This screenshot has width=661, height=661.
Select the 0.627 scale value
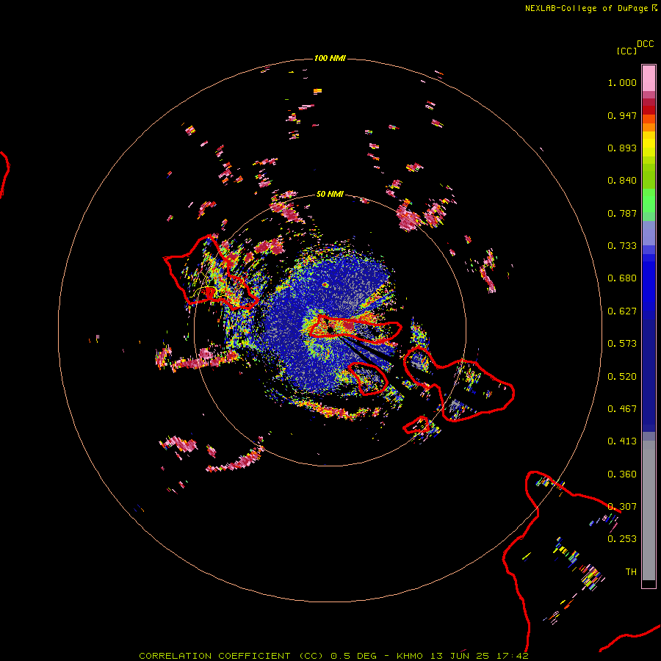[622, 311]
